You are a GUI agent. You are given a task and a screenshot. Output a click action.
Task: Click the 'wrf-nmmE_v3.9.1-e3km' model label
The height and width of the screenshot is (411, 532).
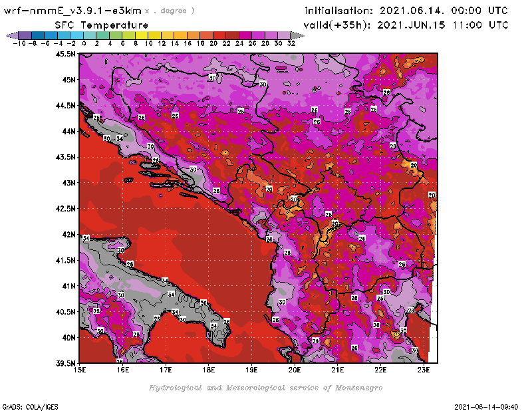[x=72, y=11]
